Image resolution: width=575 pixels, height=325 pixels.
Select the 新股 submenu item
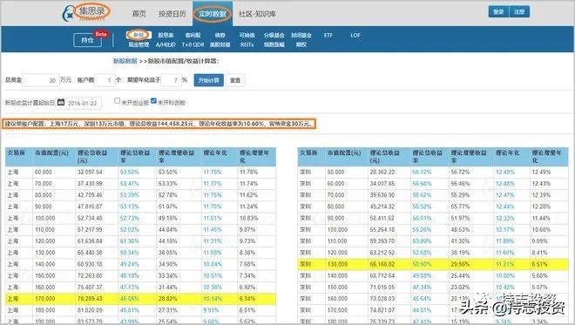pyautogui.click(x=139, y=35)
